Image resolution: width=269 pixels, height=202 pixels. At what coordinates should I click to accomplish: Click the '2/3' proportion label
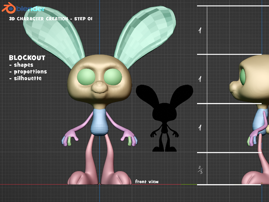click(201, 169)
